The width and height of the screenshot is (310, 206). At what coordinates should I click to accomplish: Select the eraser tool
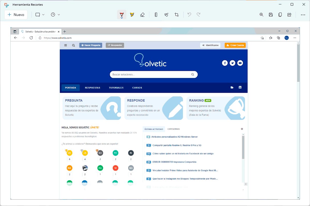pos(142,15)
